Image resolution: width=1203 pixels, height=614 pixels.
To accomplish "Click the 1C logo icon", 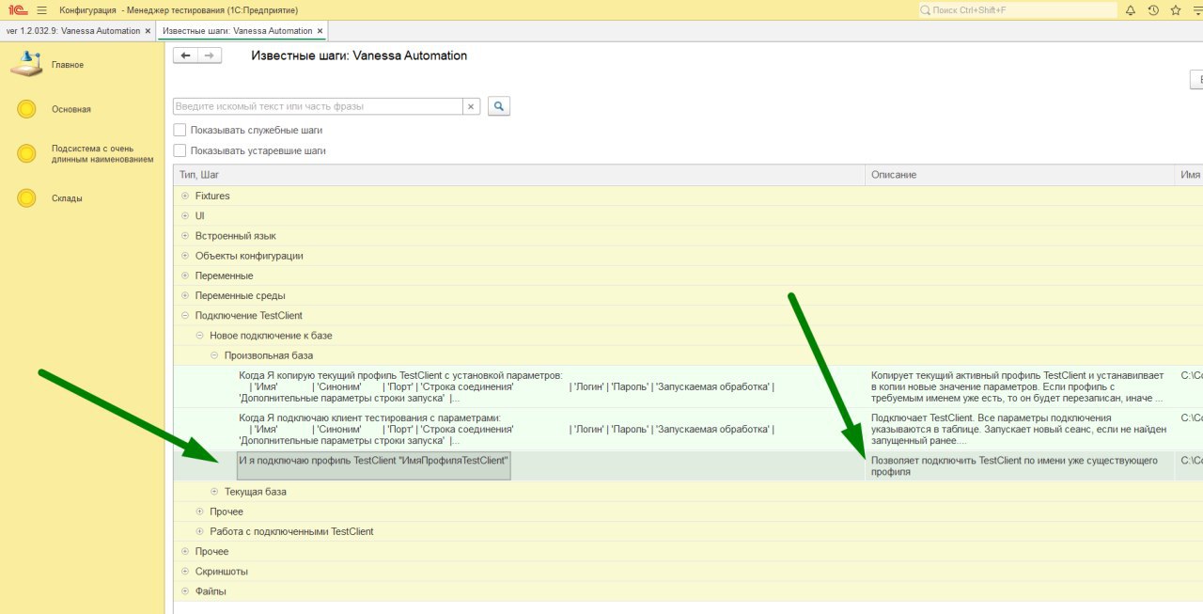I will point(17,9).
